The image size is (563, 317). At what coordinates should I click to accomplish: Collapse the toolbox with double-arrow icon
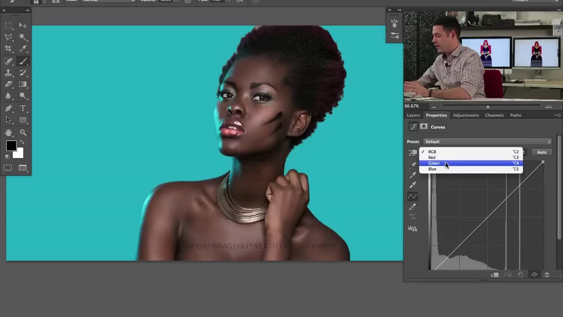tap(27, 10)
